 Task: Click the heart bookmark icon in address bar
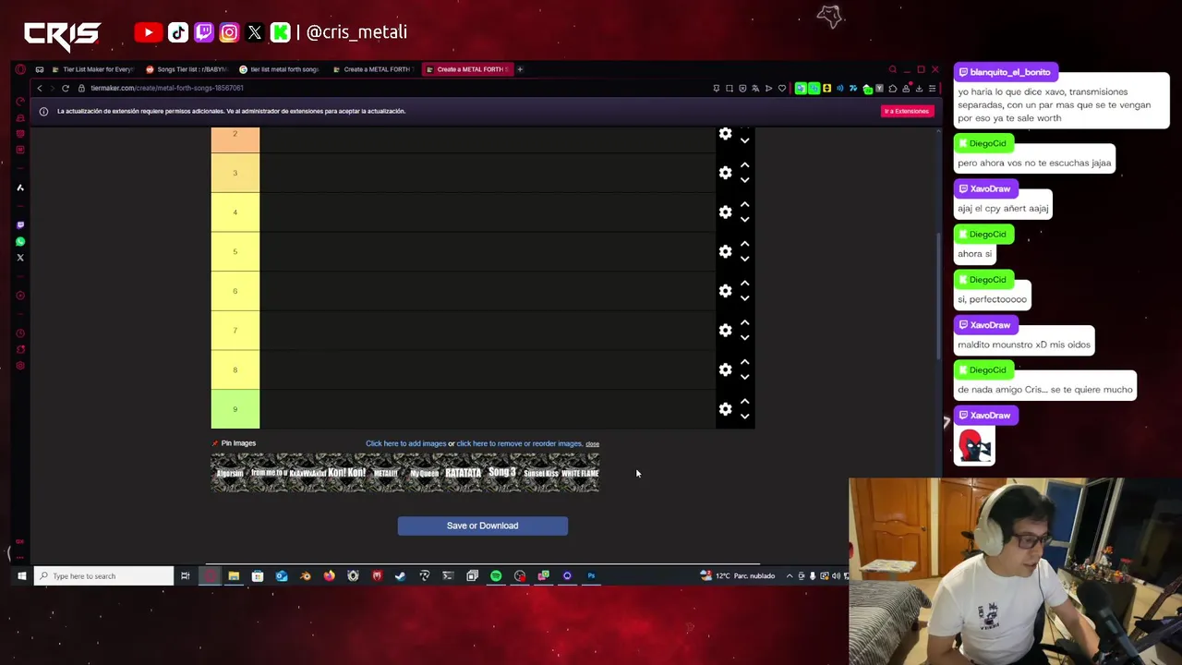click(x=782, y=89)
